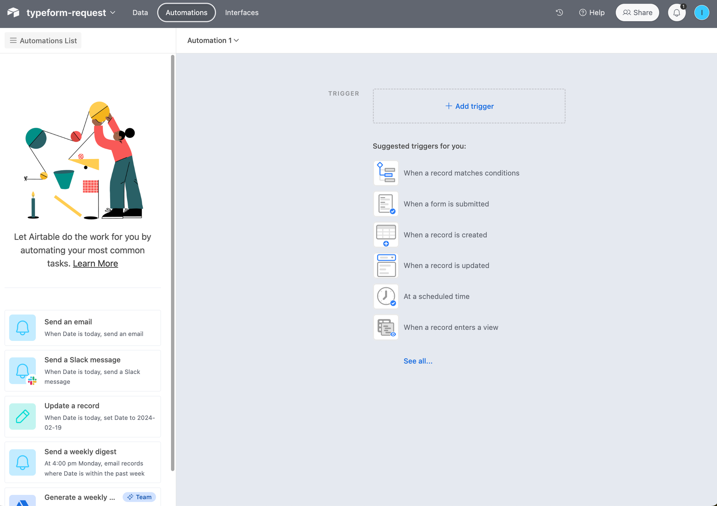The height and width of the screenshot is (506, 717).
Task: Choose the 'Generate a weekly ...' template title
Action: pyautogui.click(x=80, y=497)
